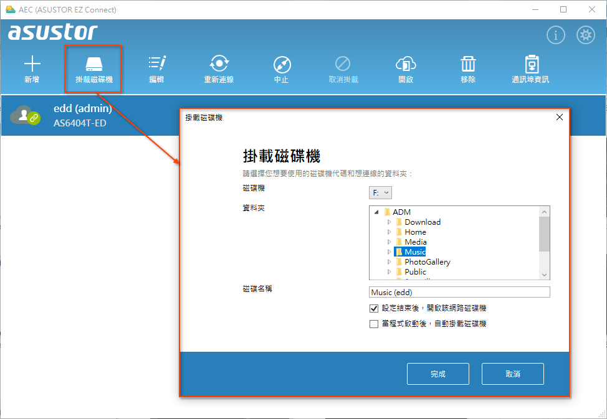Expand the PhotoGallery folder node
The image size is (607, 419).
coord(389,262)
